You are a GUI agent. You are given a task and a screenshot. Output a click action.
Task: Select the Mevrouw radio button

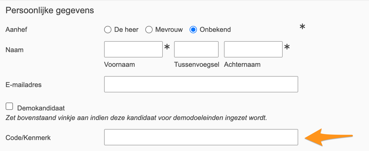click(149, 30)
